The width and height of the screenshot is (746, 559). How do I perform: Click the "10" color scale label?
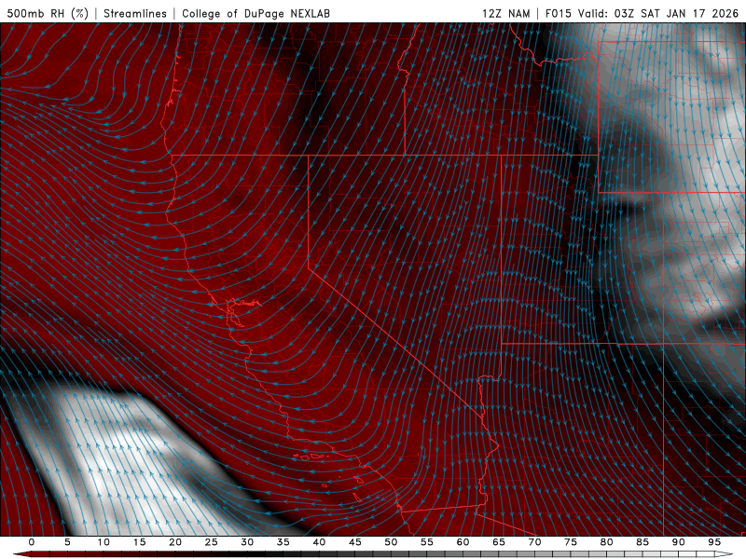[x=104, y=542]
